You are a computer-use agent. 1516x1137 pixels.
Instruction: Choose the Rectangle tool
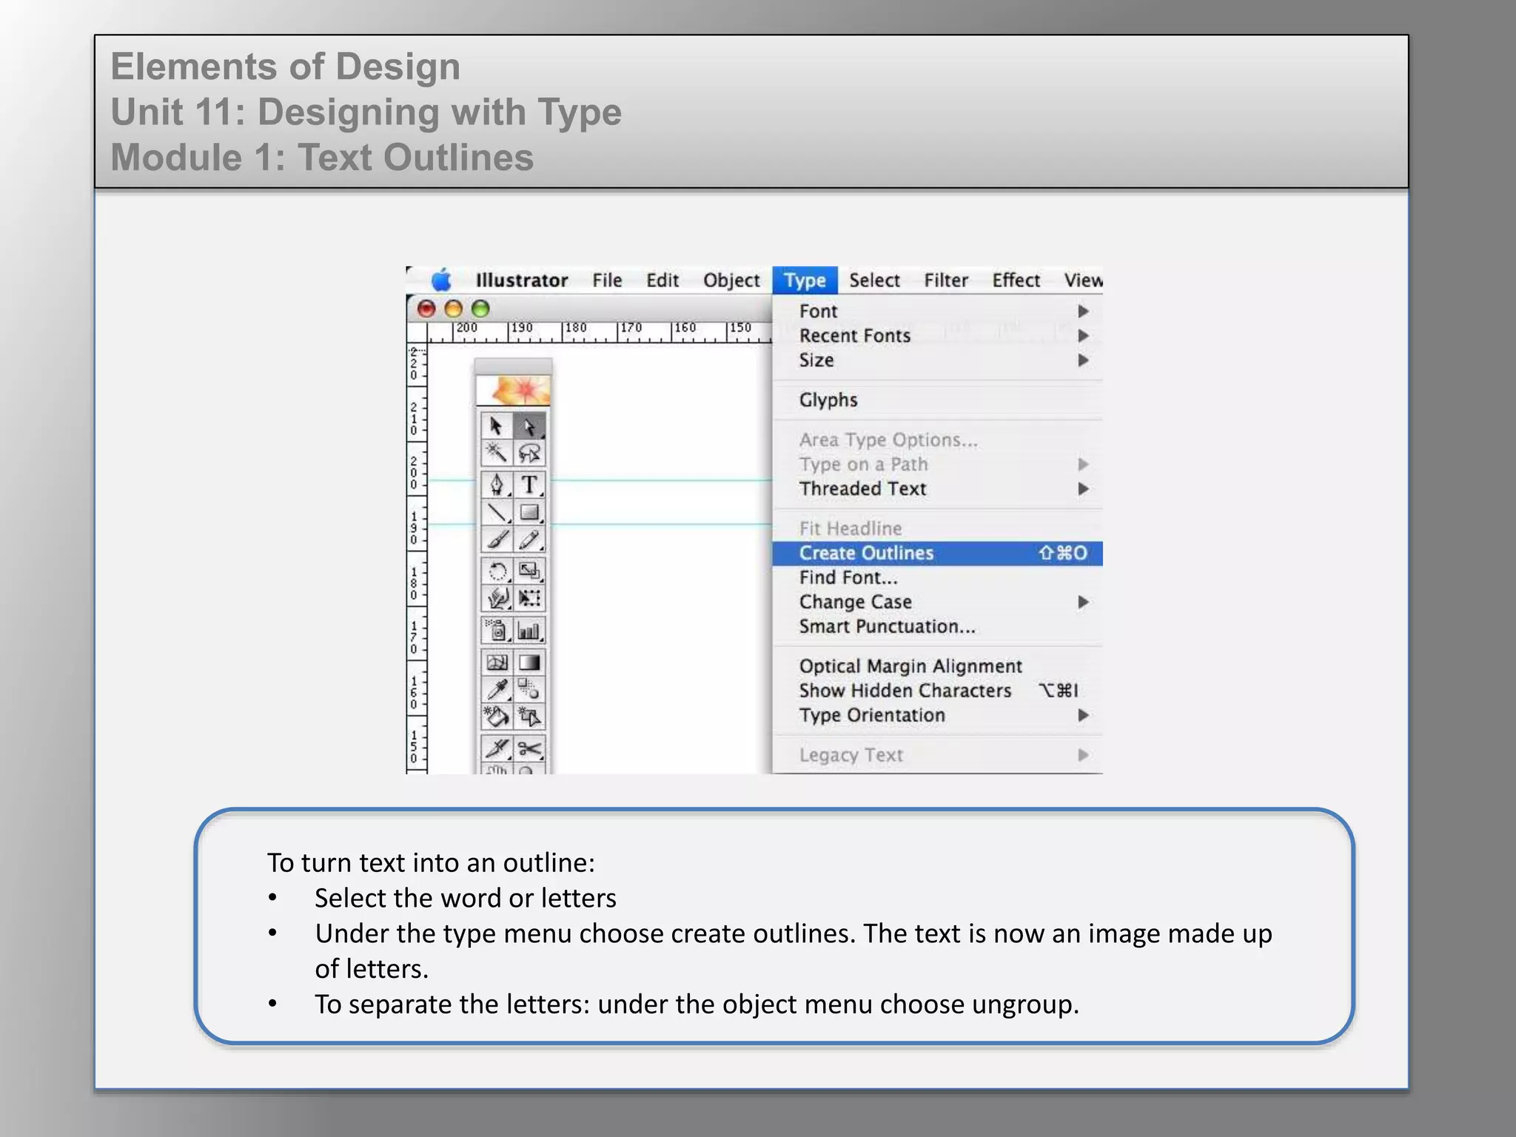pyautogui.click(x=529, y=512)
